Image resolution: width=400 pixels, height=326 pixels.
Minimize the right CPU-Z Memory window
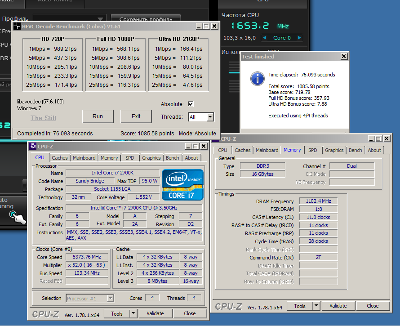tap(371, 138)
